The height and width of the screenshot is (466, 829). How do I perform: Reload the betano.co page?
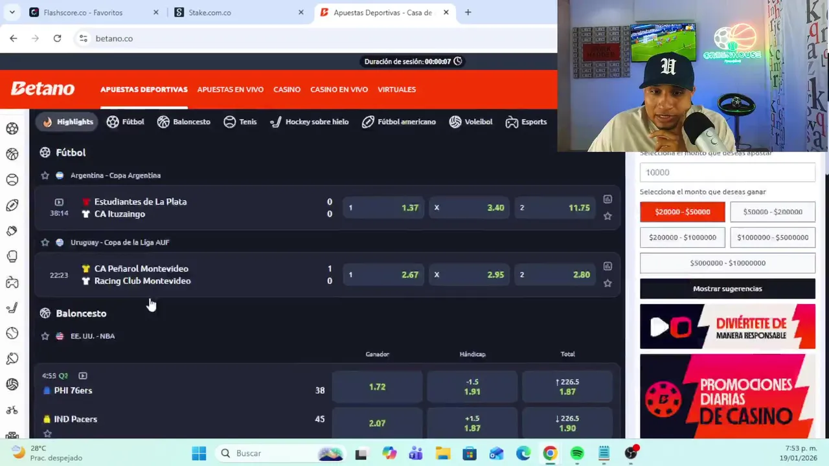pos(57,38)
